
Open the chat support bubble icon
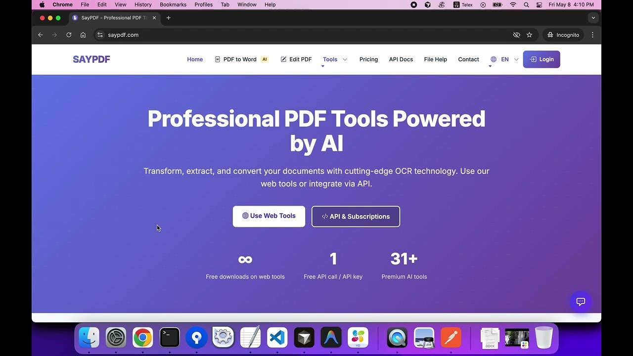[581, 302]
